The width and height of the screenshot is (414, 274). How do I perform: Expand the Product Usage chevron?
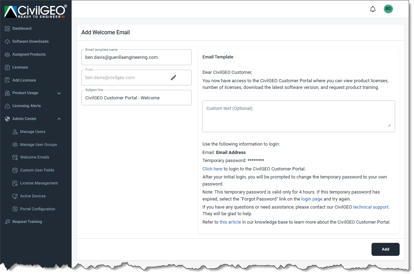[x=59, y=93]
